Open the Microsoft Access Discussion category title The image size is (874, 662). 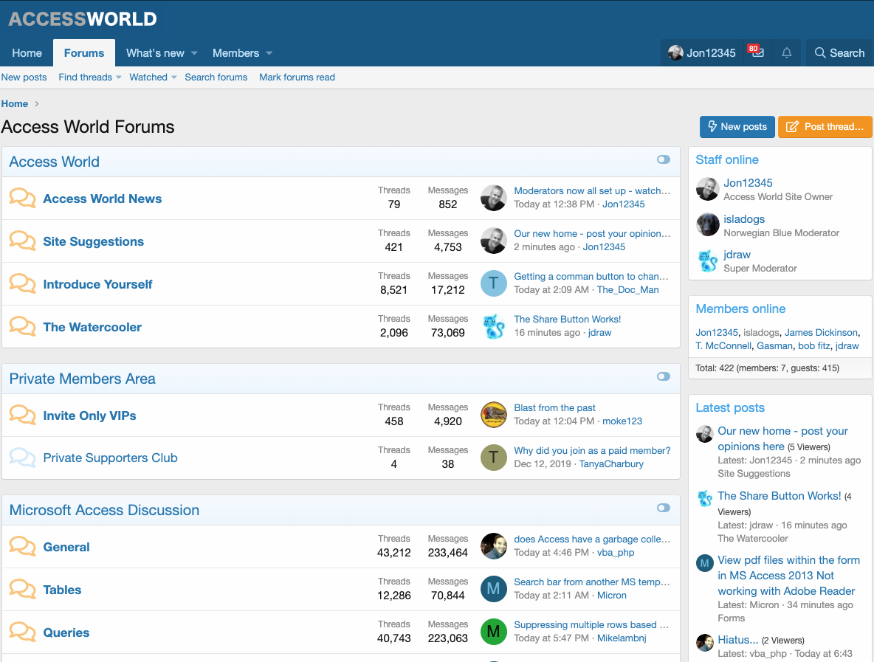point(104,510)
